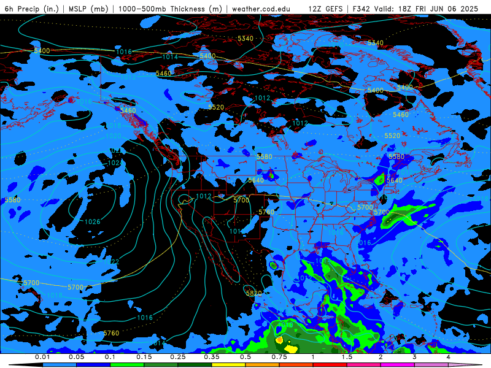Click the '12Z GEFS' model label
This screenshot has width=491, height=368.
tap(325, 9)
